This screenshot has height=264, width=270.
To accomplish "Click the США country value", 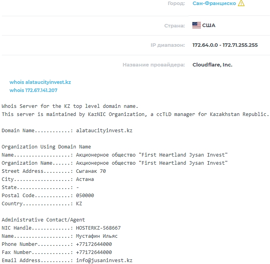I will (209, 26).
